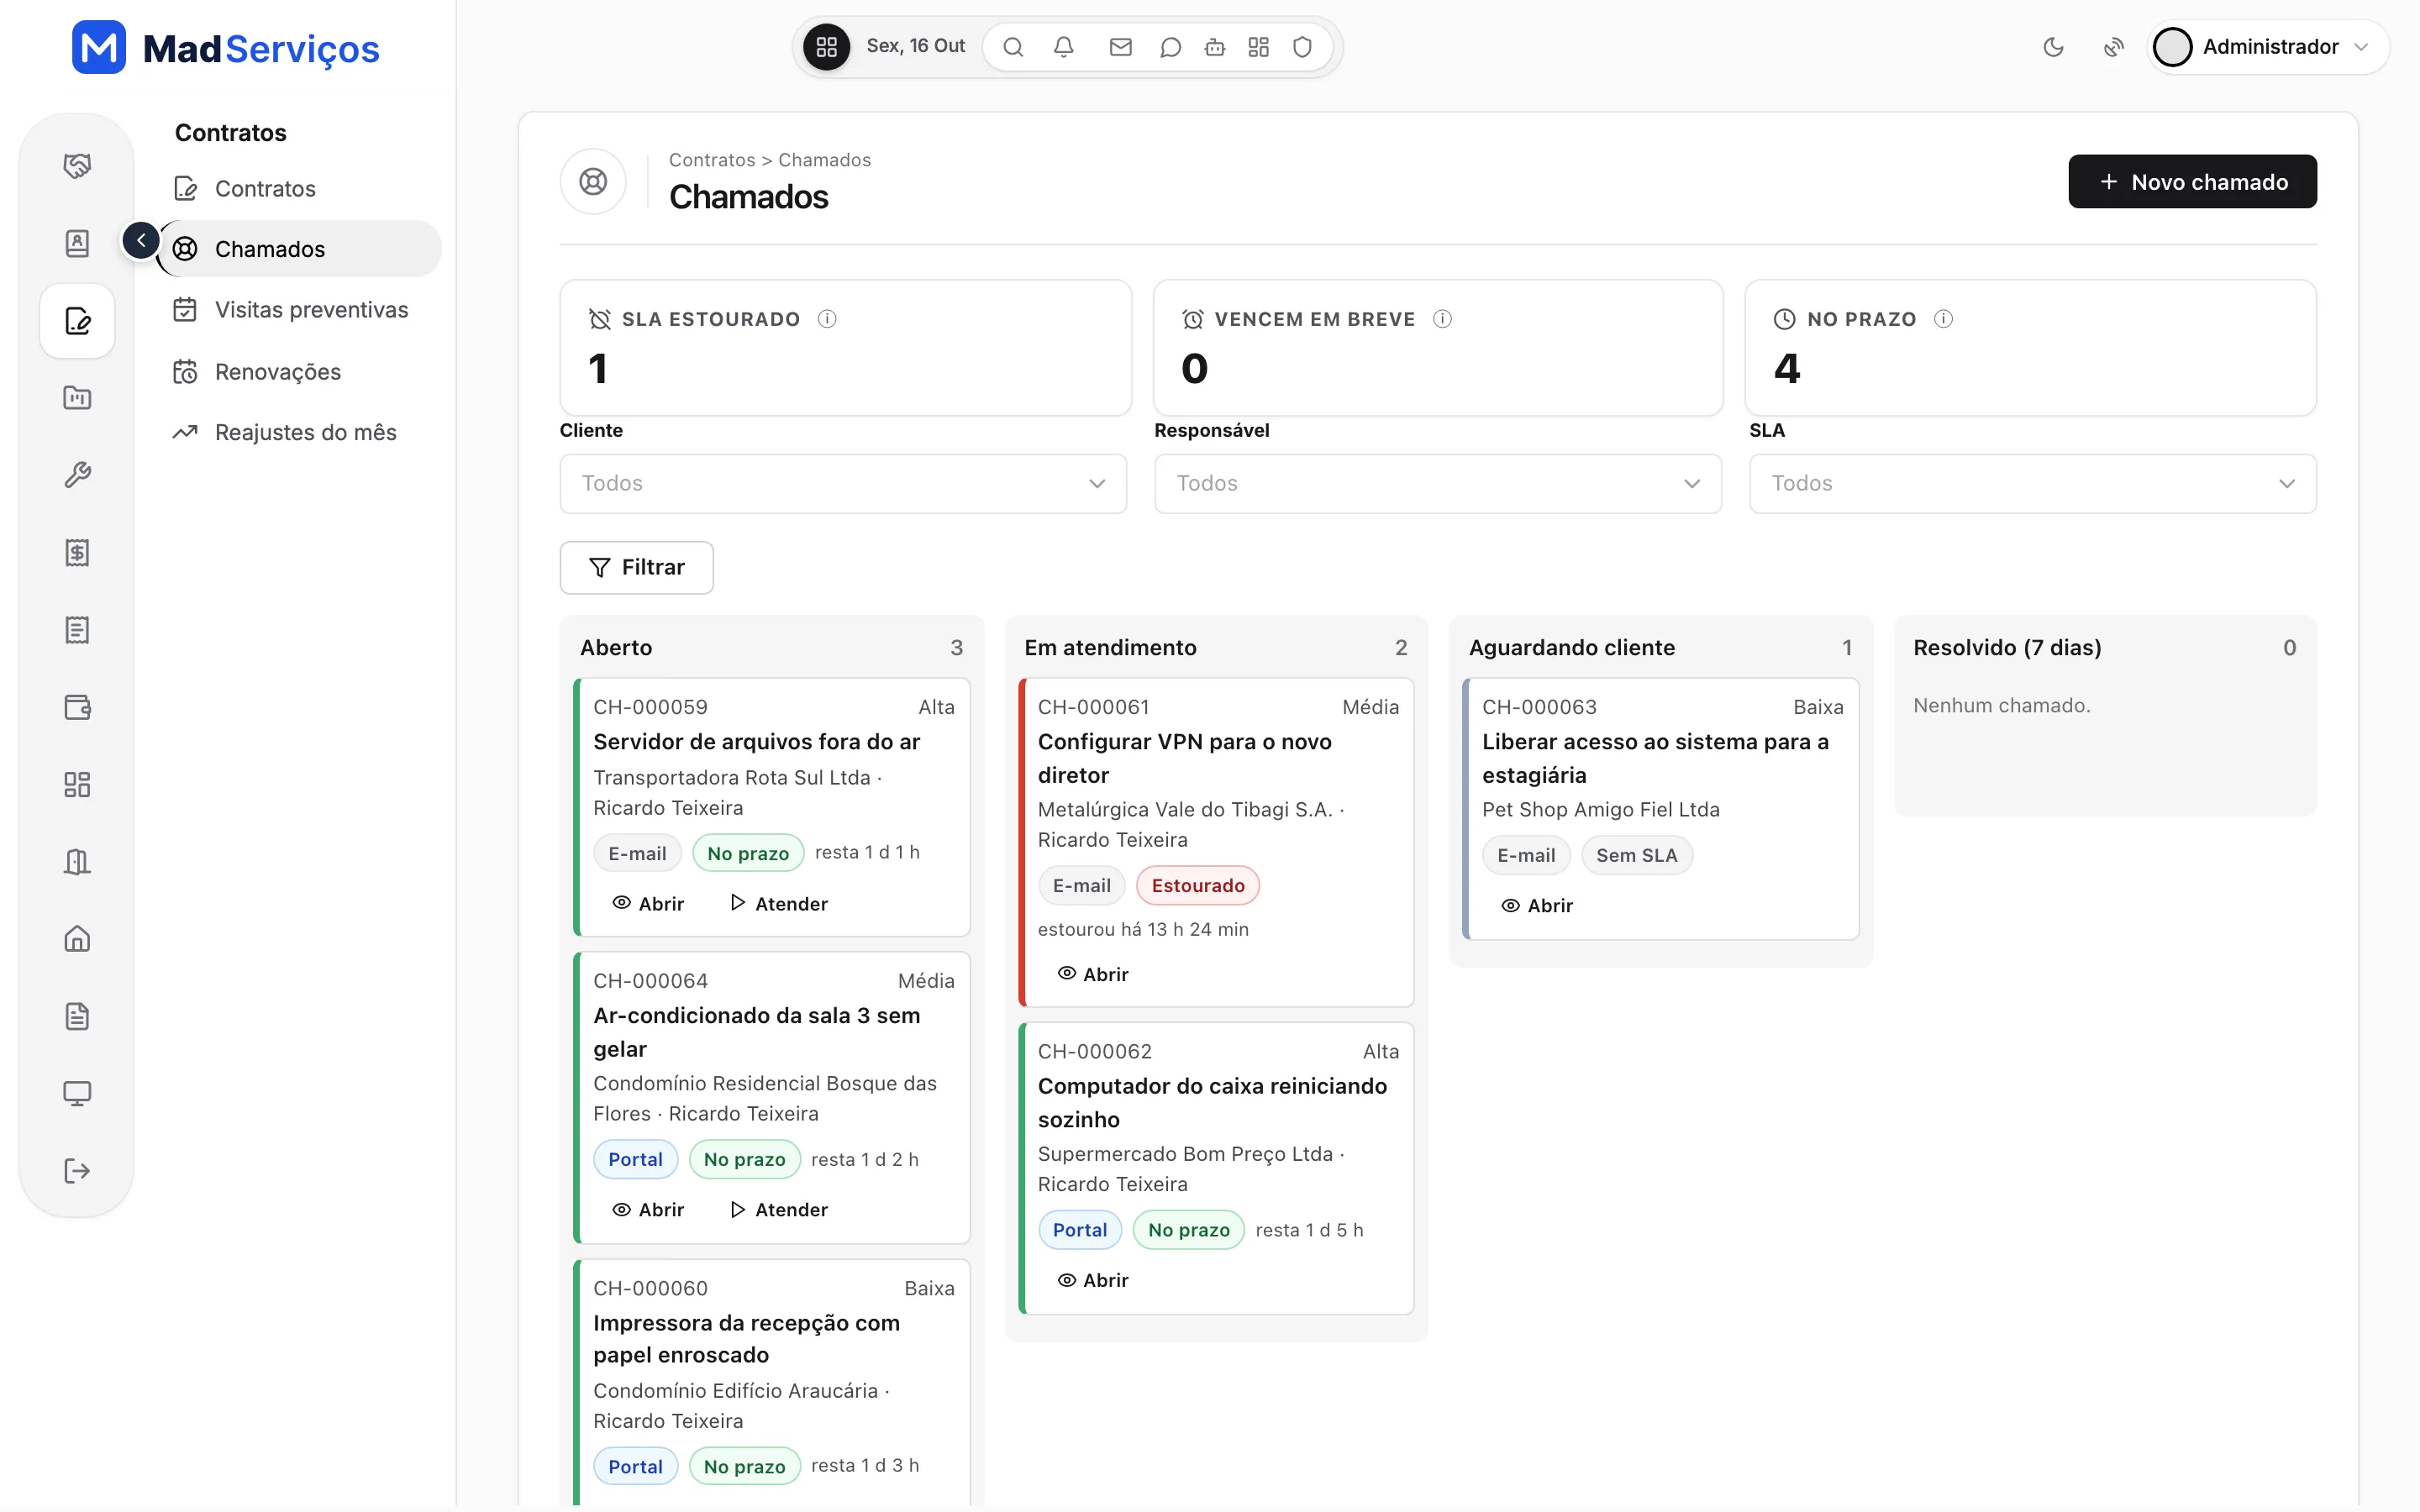This screenshot has width=2420, height=1512.
Task: Open ticket CH-000061 with Abrir
Action: tap(1092, 974)
